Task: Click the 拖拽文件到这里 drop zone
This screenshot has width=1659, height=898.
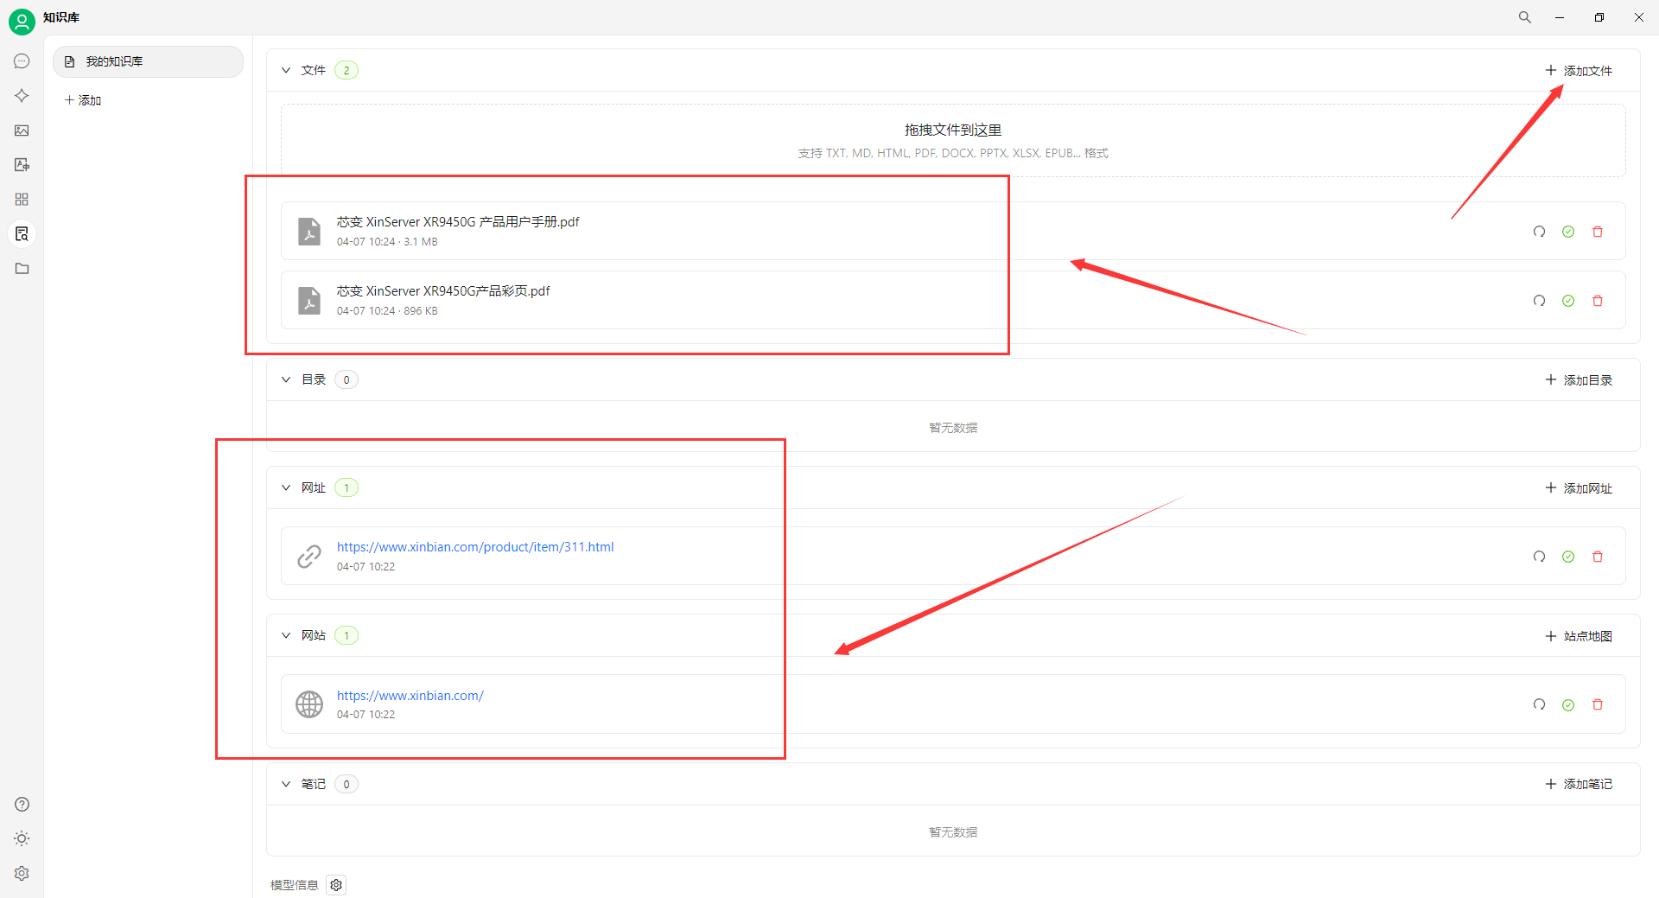Action: pos(952,140)
